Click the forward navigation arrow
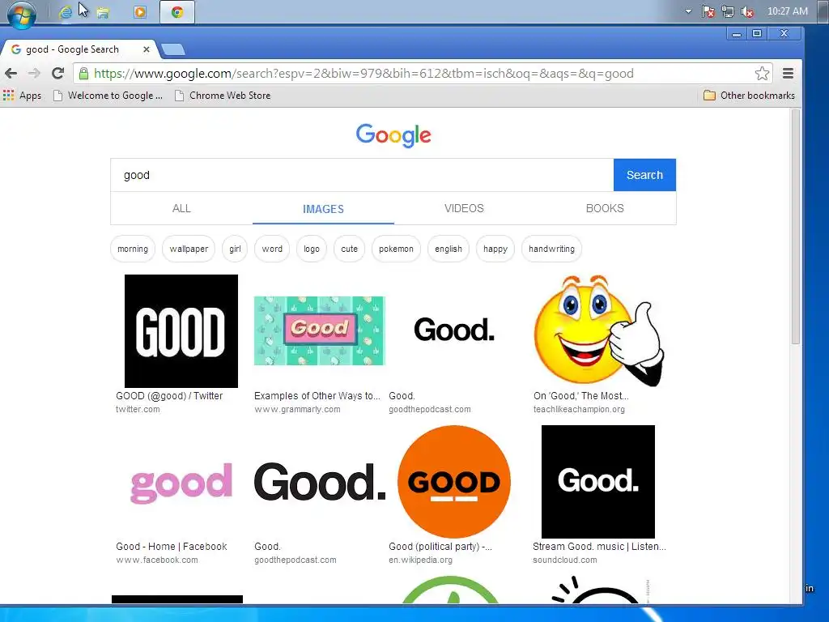Image resolution: width=829 pixels, height=622 pixels. tap(34, 74)
